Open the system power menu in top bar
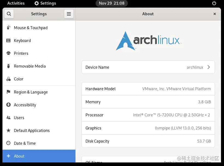This screenshot has height=166, width=224. tap(214, 3)
